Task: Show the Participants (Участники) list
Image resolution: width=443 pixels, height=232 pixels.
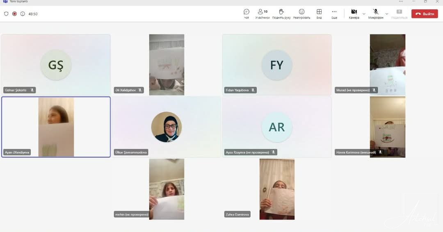Action: coord(262,13)
